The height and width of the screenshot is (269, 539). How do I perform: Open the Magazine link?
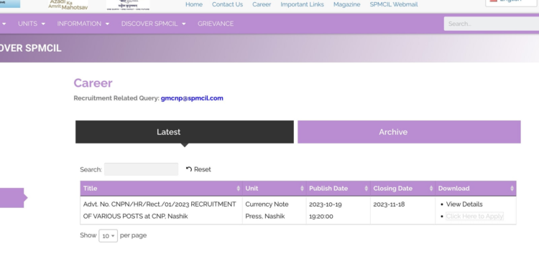click(347, 4)
